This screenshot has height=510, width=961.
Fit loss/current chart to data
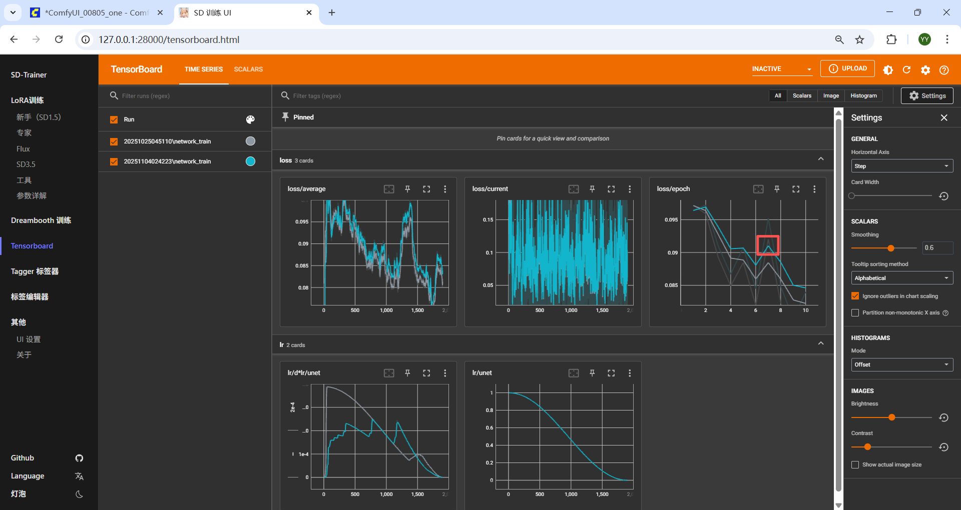[x=574, y=189]
